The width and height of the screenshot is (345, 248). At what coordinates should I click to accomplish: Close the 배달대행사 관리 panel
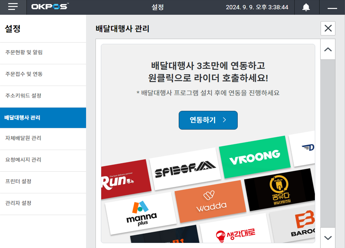328,28
